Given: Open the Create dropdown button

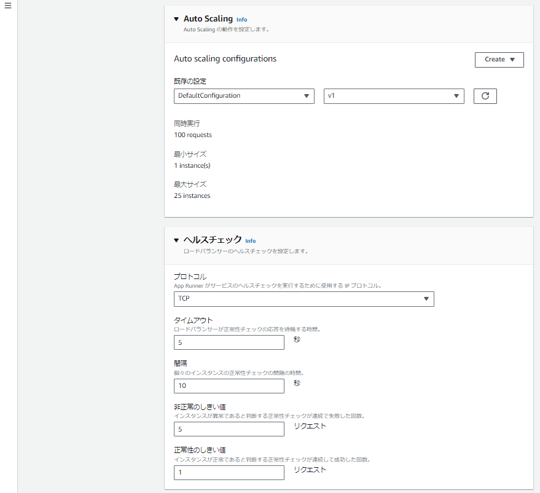Looking at the screenshot, I should click(x=499, y=60).
